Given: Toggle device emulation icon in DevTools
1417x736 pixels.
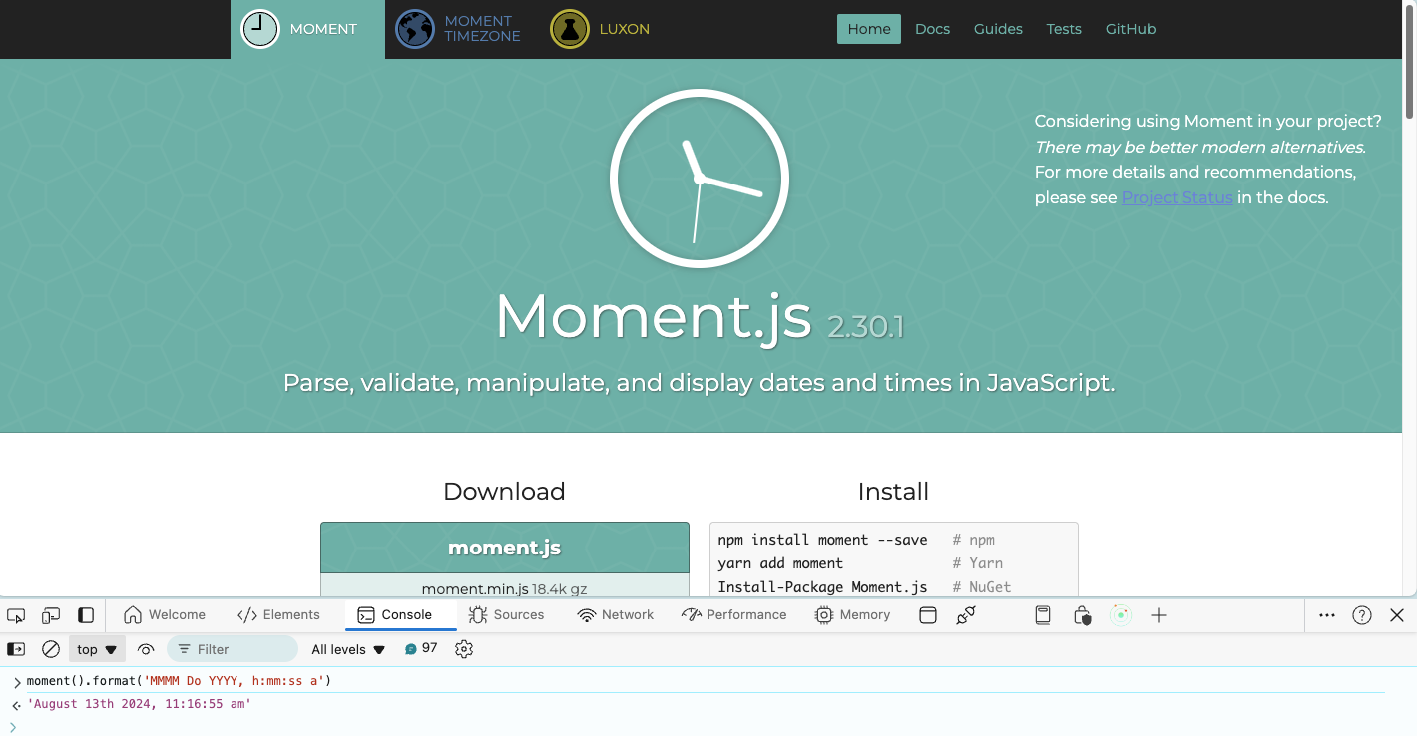Looking at the screenshot, I should (x=51, y=615).
